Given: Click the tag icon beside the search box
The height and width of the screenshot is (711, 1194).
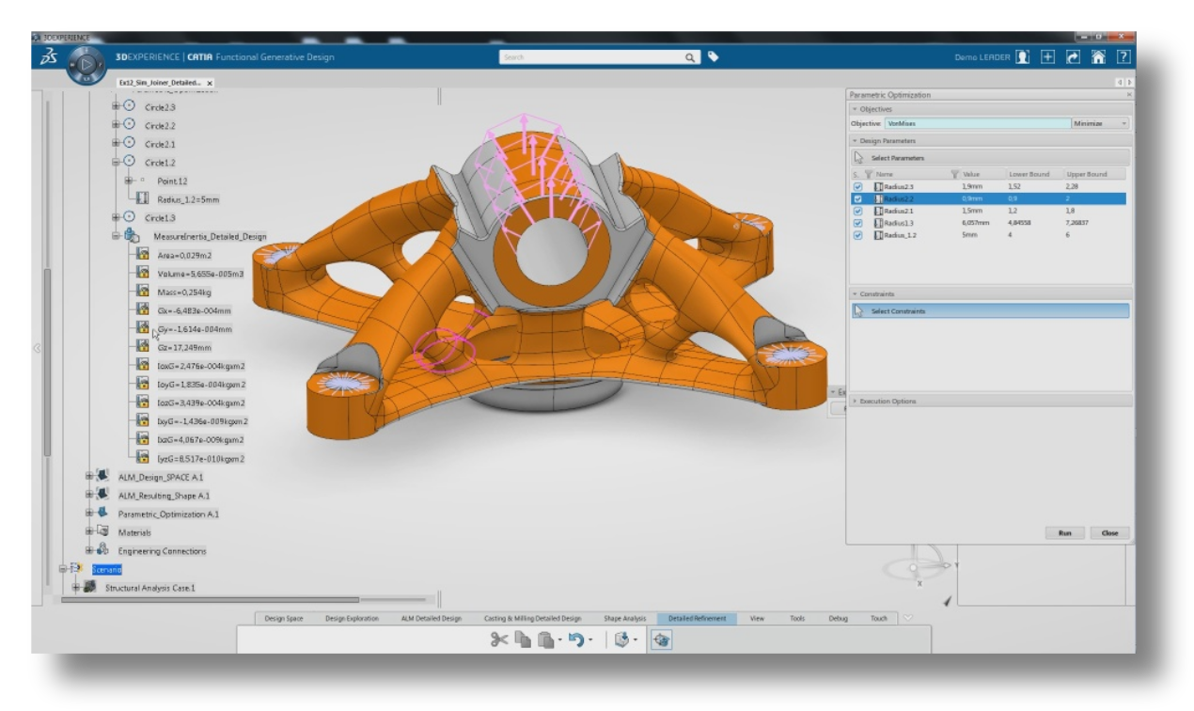Looking at the screenshot, I should pos(713,57).
